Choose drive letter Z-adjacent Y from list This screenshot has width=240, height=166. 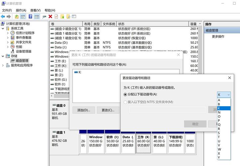[224, 158]
